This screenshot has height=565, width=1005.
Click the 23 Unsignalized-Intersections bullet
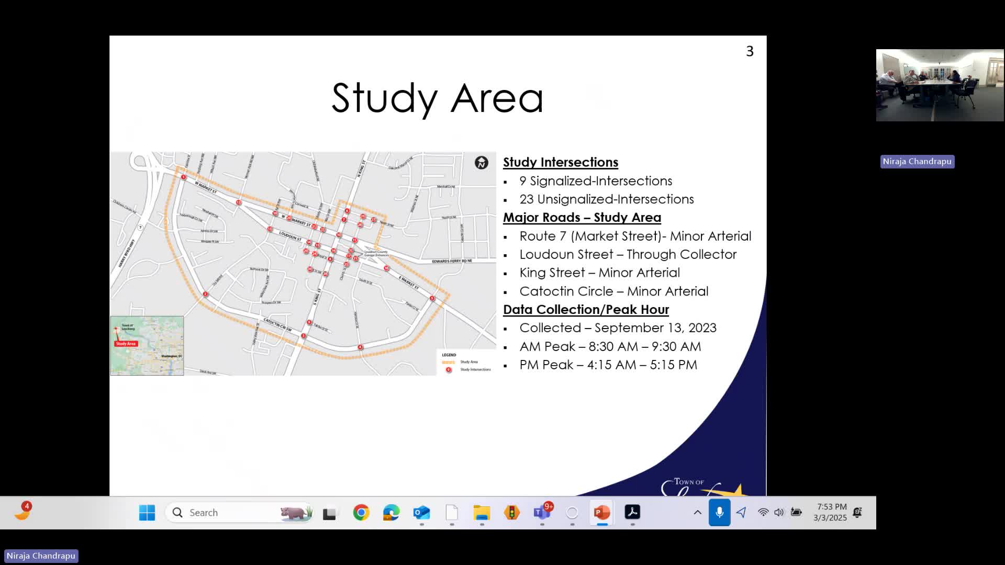607,199
